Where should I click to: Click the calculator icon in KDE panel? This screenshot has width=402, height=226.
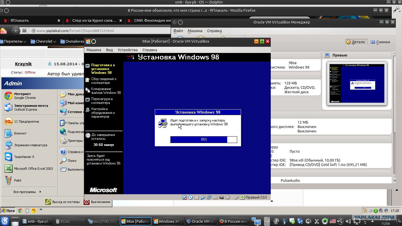point(267,221)
